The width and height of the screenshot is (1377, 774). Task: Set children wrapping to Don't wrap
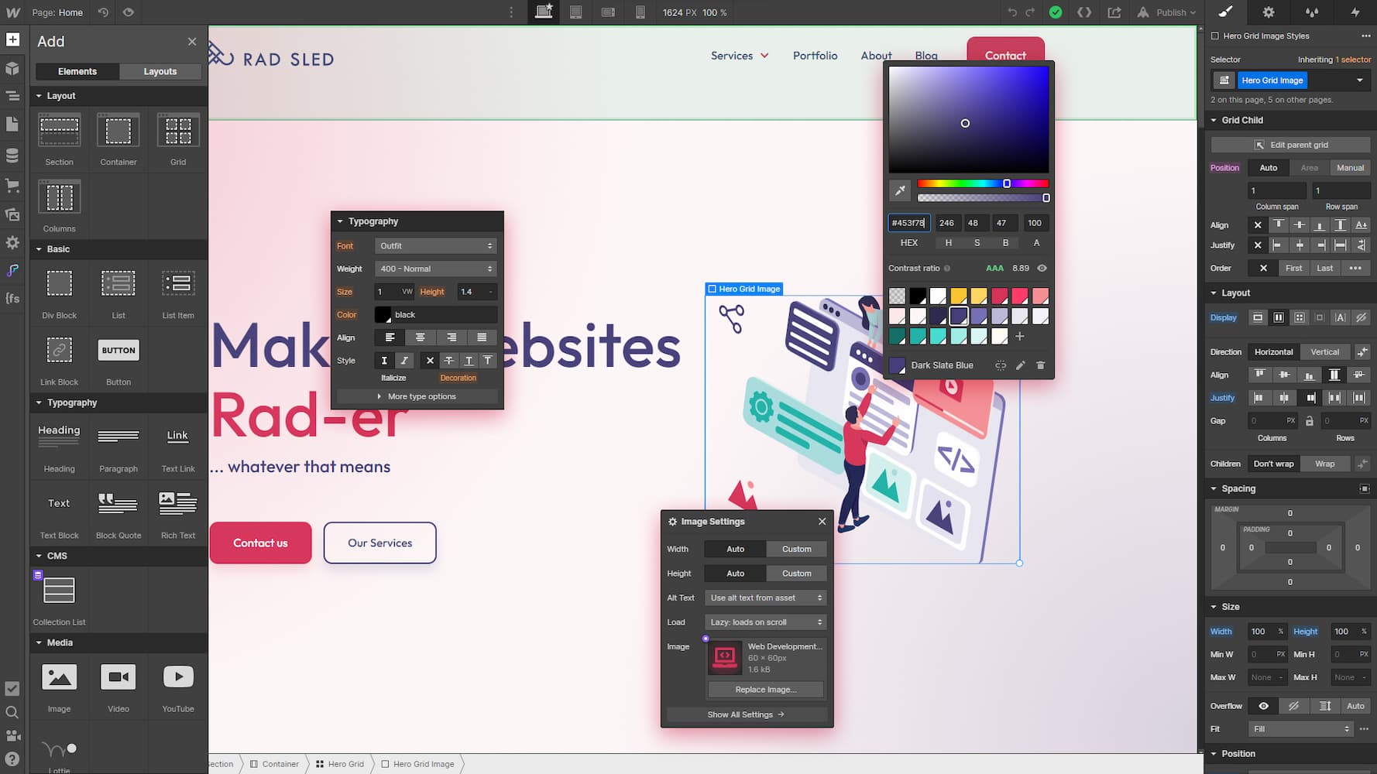pos(1273,463)
